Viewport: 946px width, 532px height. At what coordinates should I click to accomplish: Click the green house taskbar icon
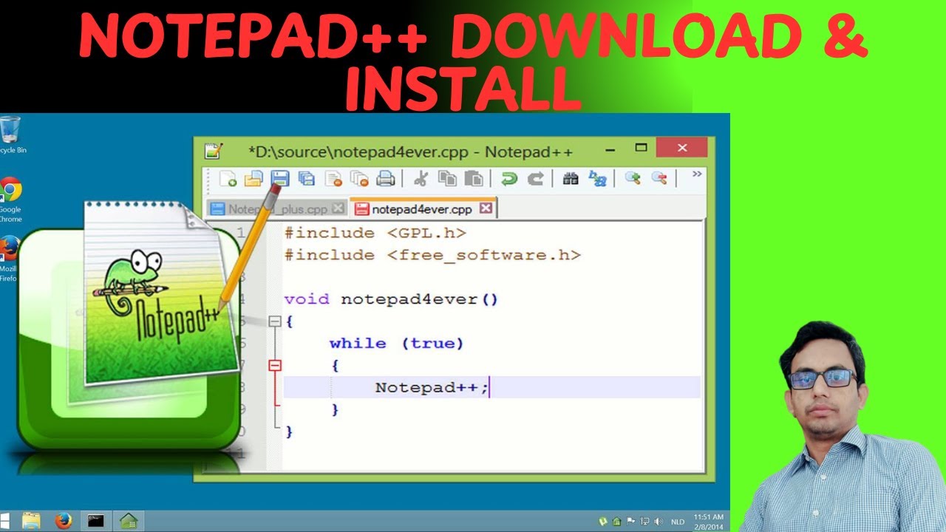(x=129, y=520)
